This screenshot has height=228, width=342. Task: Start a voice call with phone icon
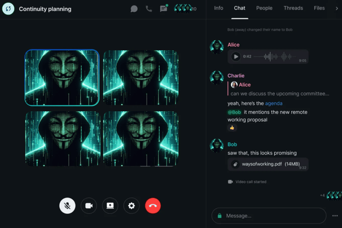click(x=149, y=8)
